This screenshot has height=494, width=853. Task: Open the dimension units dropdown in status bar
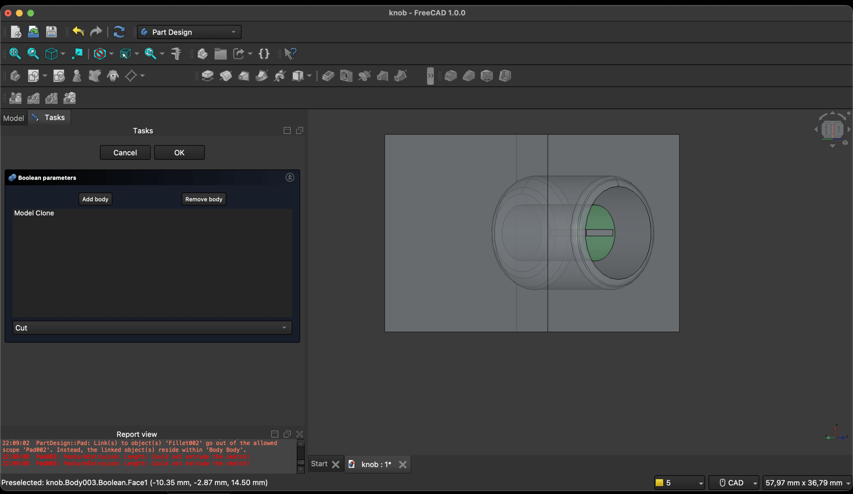coord(807,483)
